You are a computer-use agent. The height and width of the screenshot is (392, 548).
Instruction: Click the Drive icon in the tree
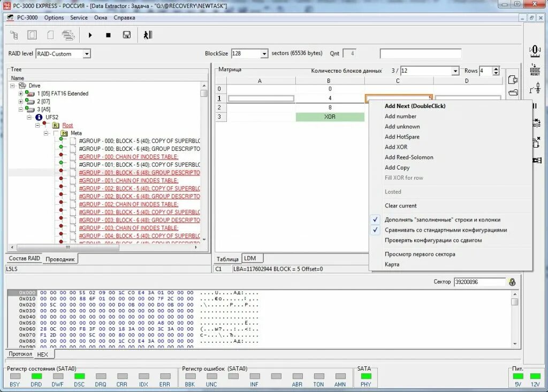point(22,86)
